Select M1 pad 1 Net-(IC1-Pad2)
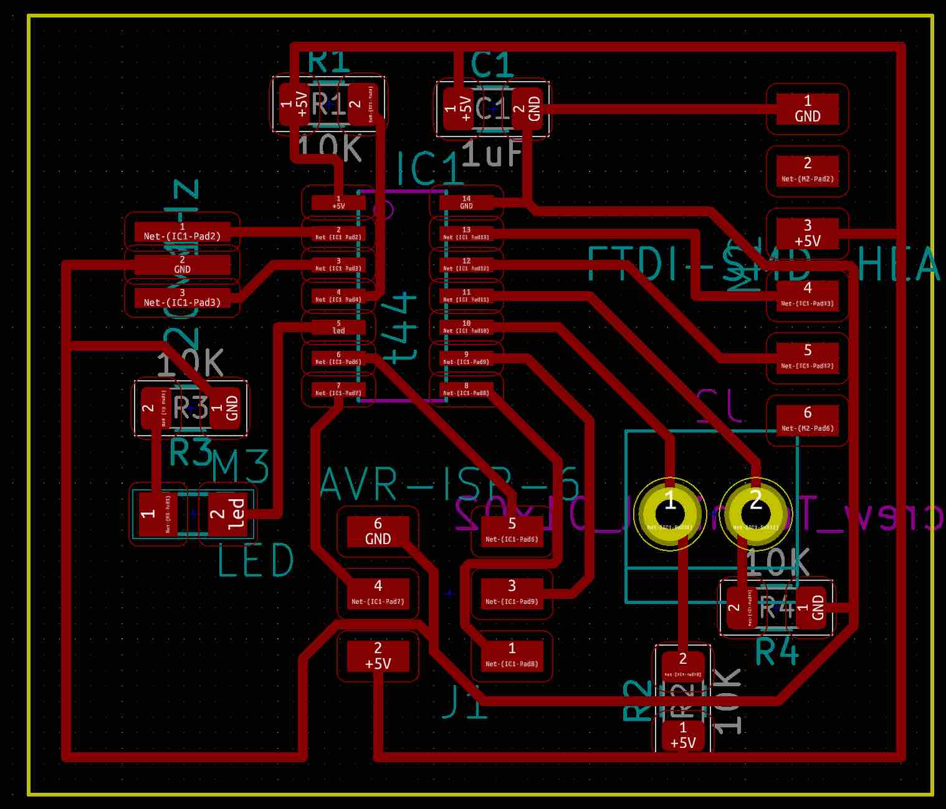 coord(182,232)
